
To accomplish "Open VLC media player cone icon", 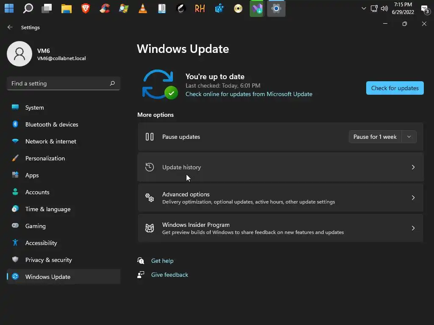I will point(143,8).
